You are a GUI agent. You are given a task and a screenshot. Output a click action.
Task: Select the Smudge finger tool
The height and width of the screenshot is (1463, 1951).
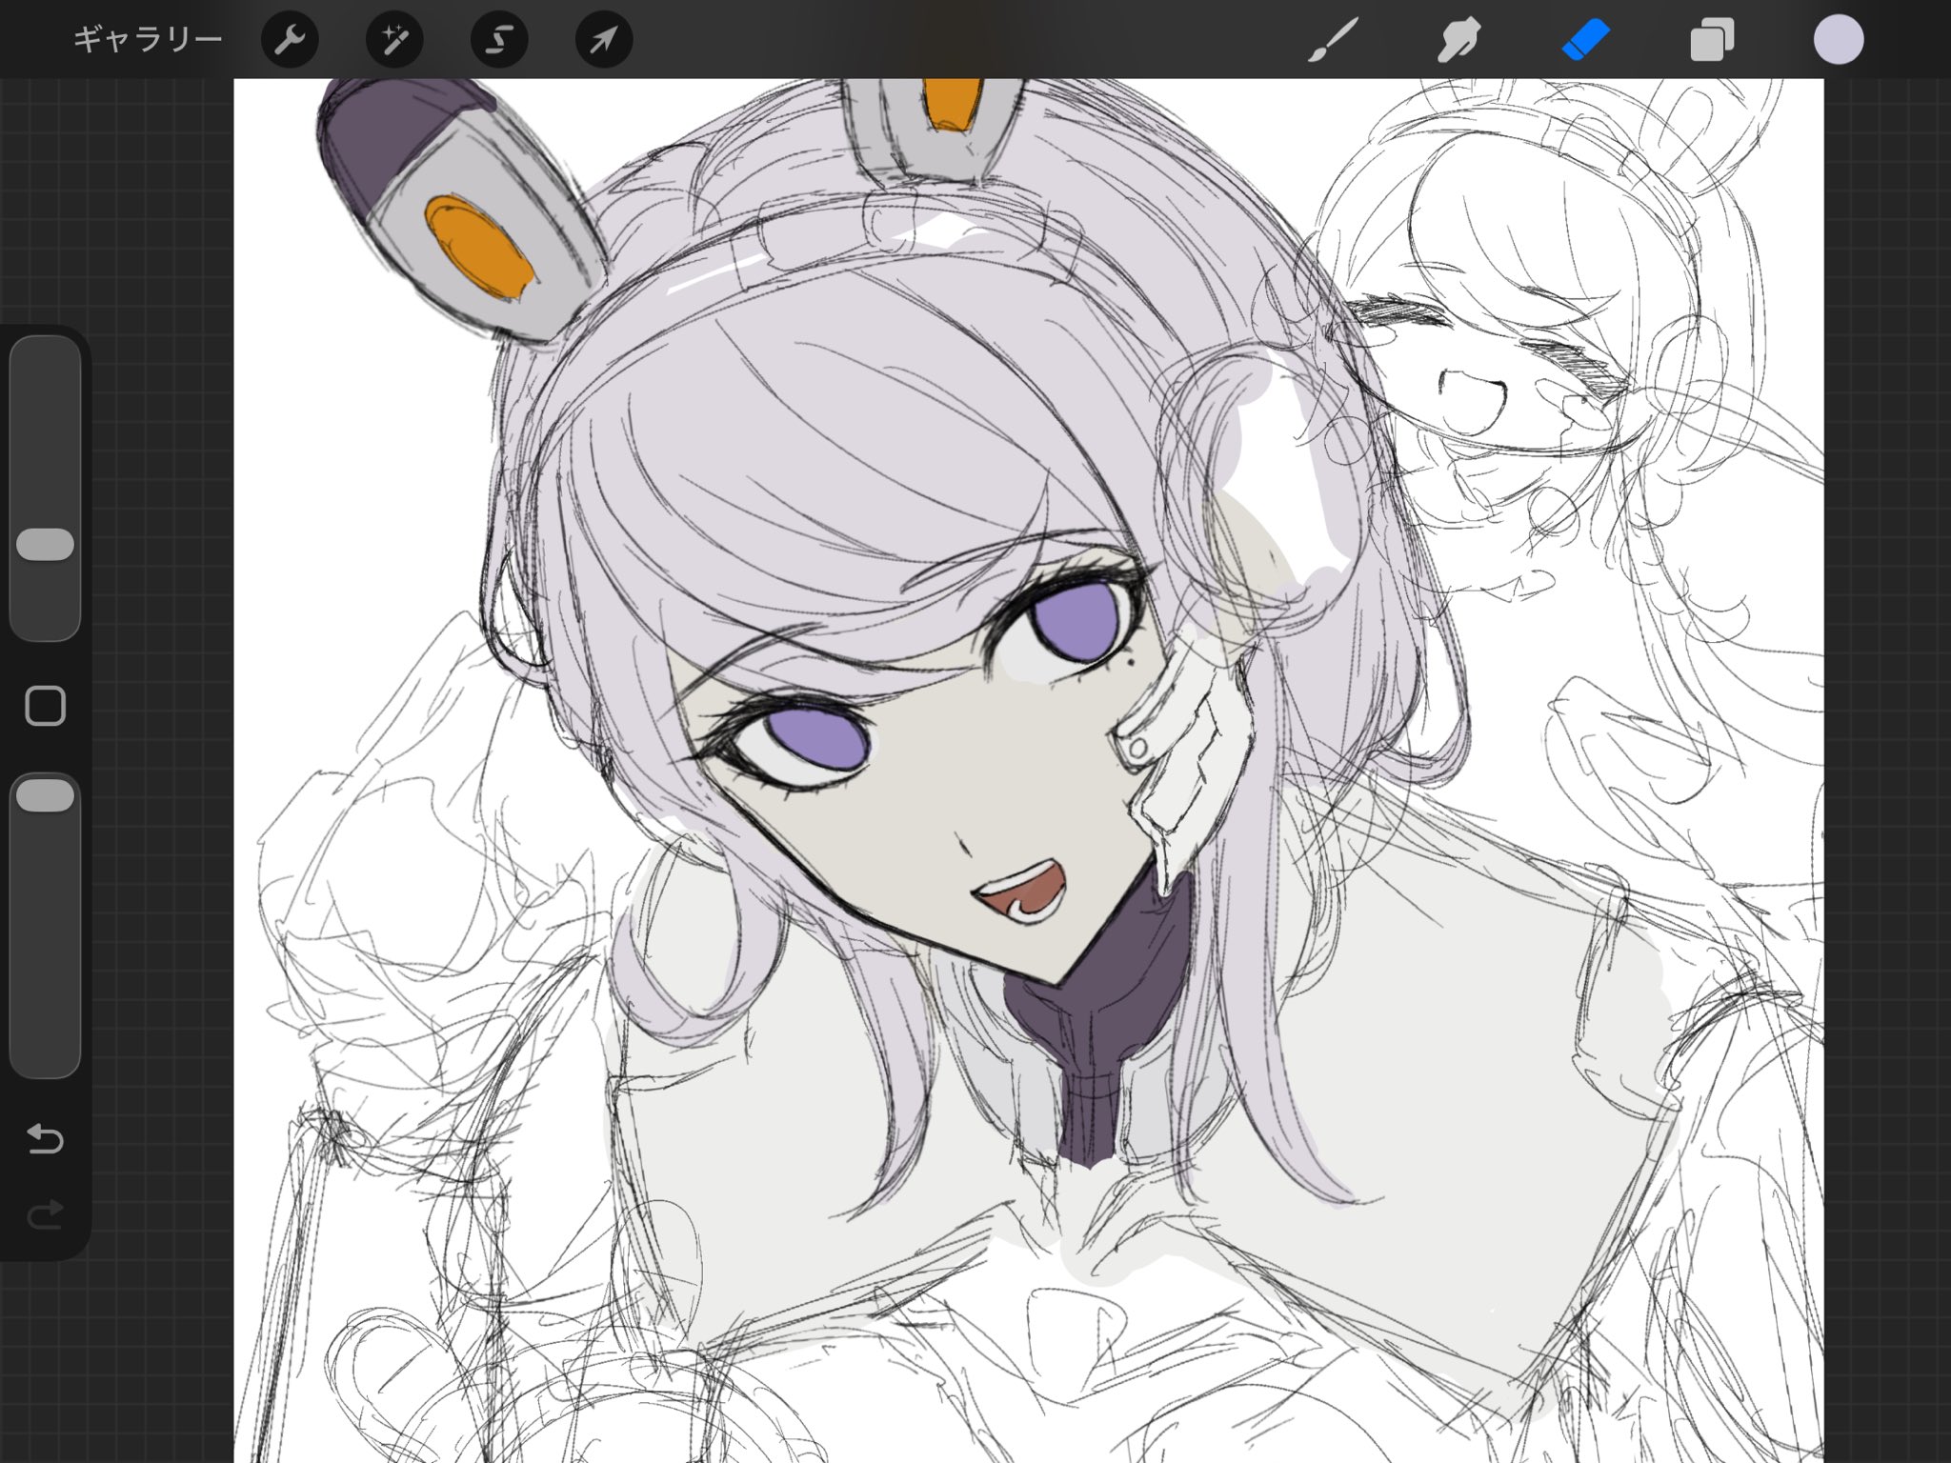pos(1458,40)
